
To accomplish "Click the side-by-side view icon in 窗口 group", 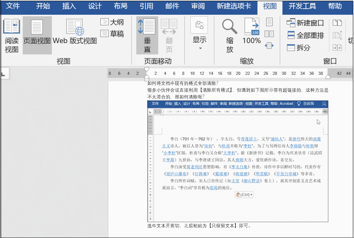I will coord(337,23).
